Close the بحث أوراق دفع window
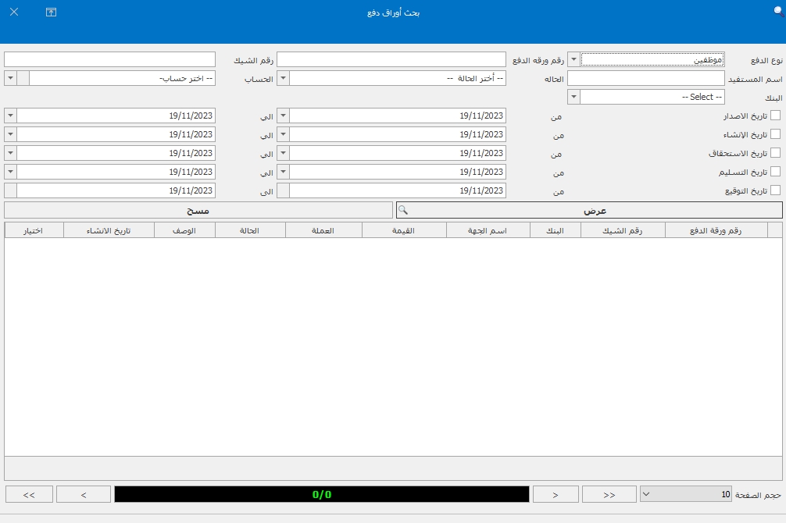The height and width of the screenshot is (523, 786). click(14, 12)
